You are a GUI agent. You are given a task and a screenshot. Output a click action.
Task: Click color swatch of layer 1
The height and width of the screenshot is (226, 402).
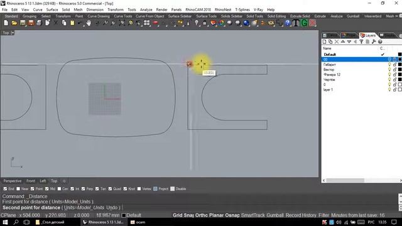pos(399,90)
